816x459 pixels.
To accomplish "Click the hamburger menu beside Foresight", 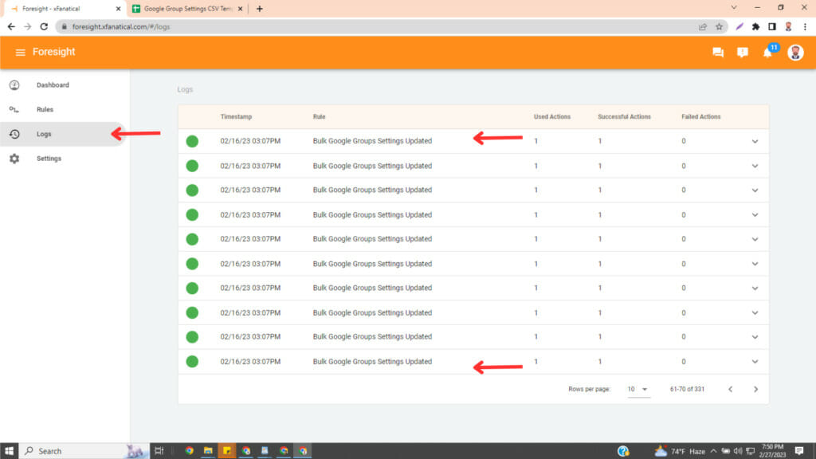I will point(20,52).
